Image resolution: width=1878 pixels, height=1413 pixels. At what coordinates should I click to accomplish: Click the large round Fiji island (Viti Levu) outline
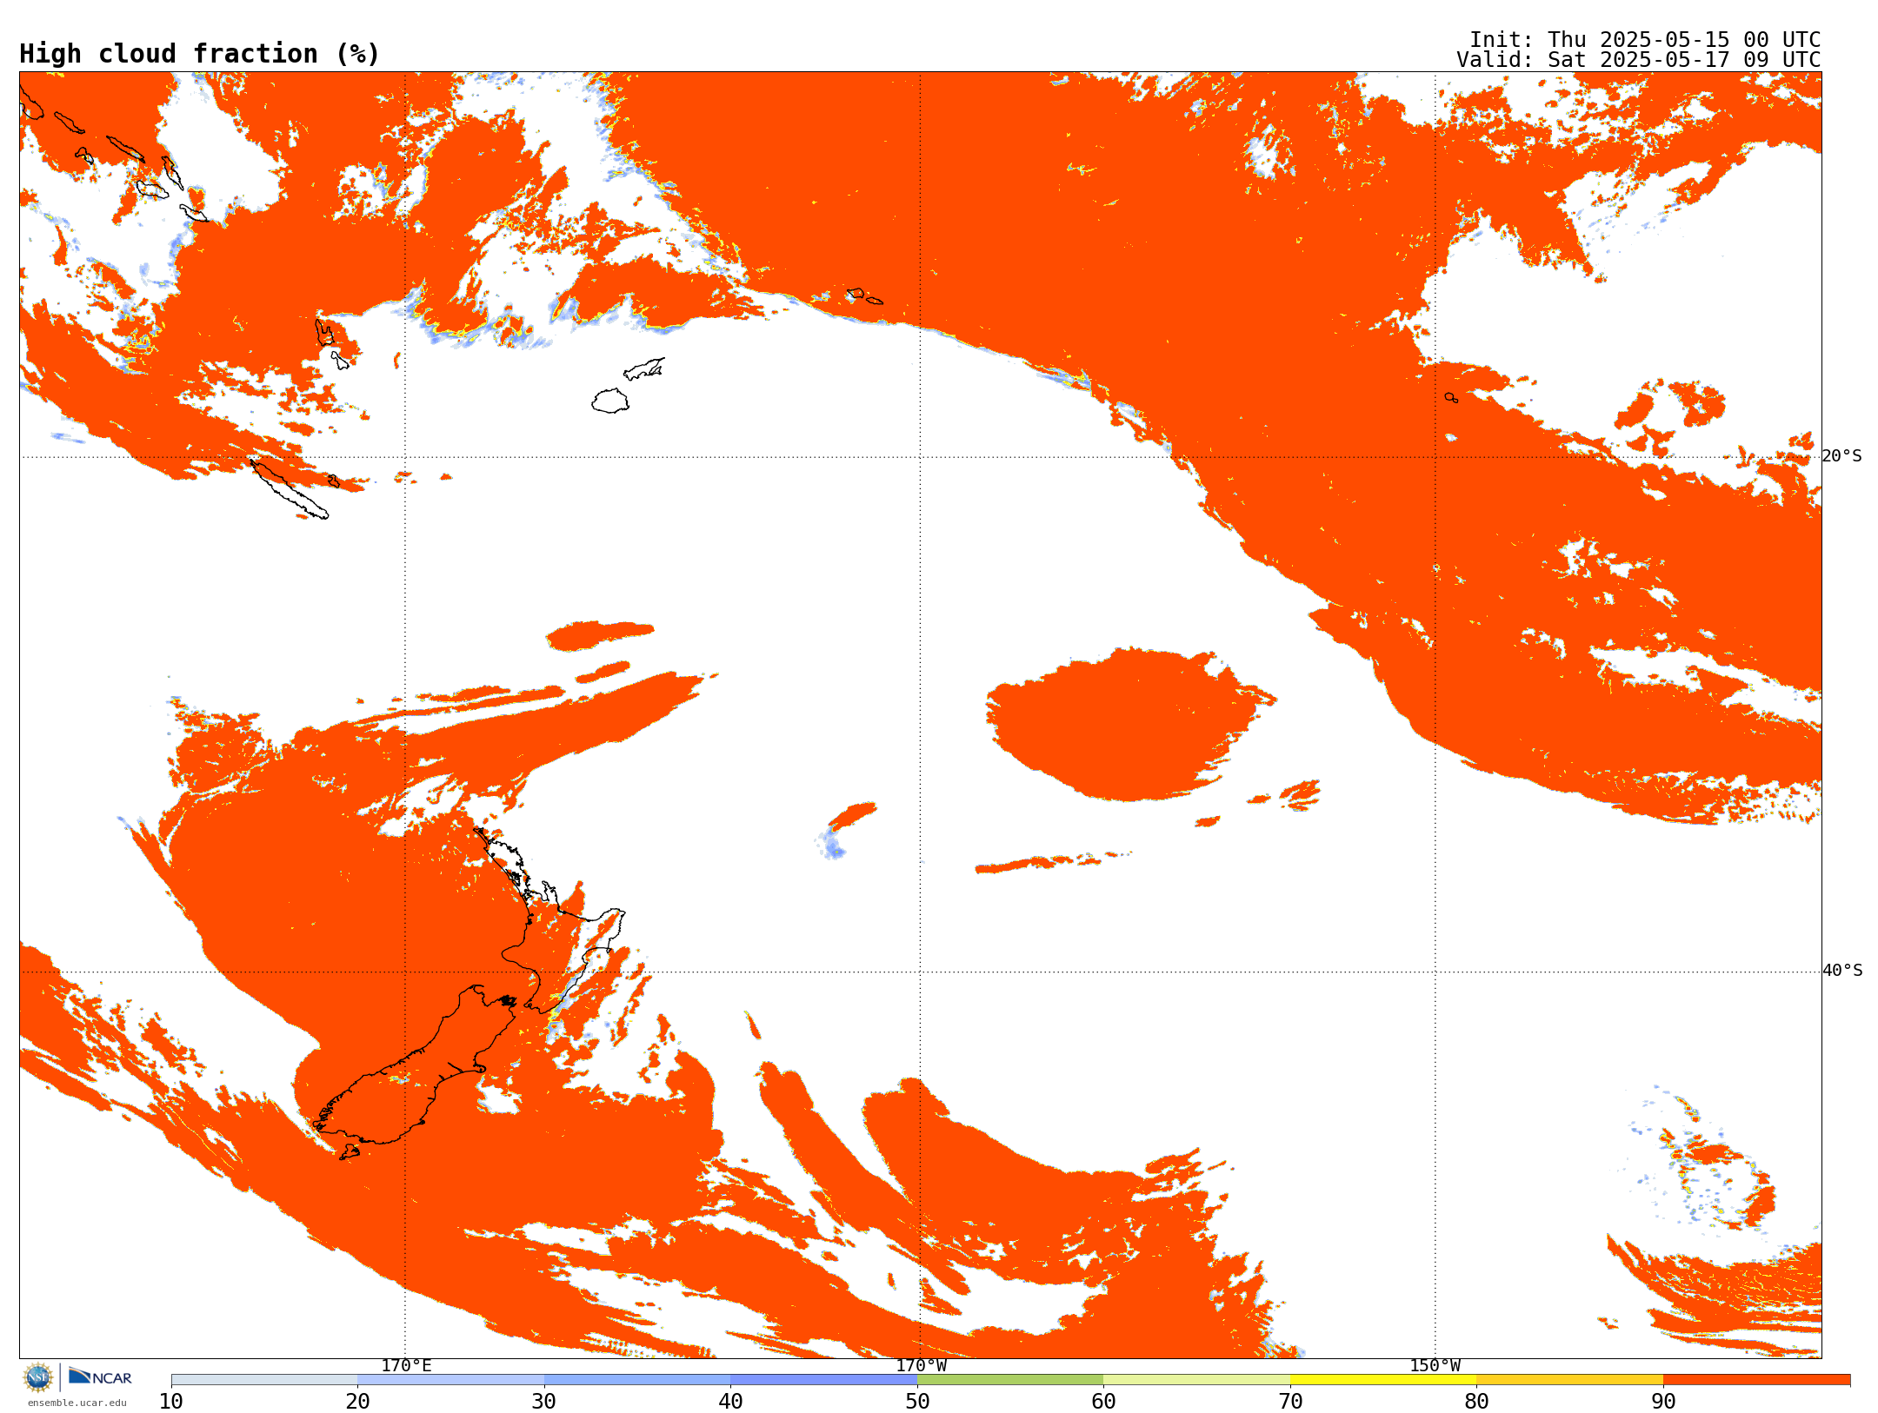click(x=610, y=401)
